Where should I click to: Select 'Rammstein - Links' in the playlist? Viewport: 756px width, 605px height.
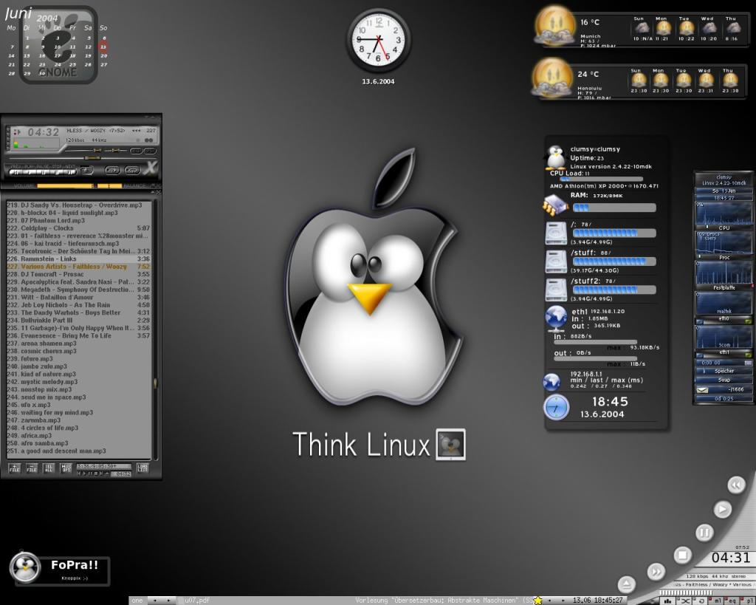[x=78, y=259]
